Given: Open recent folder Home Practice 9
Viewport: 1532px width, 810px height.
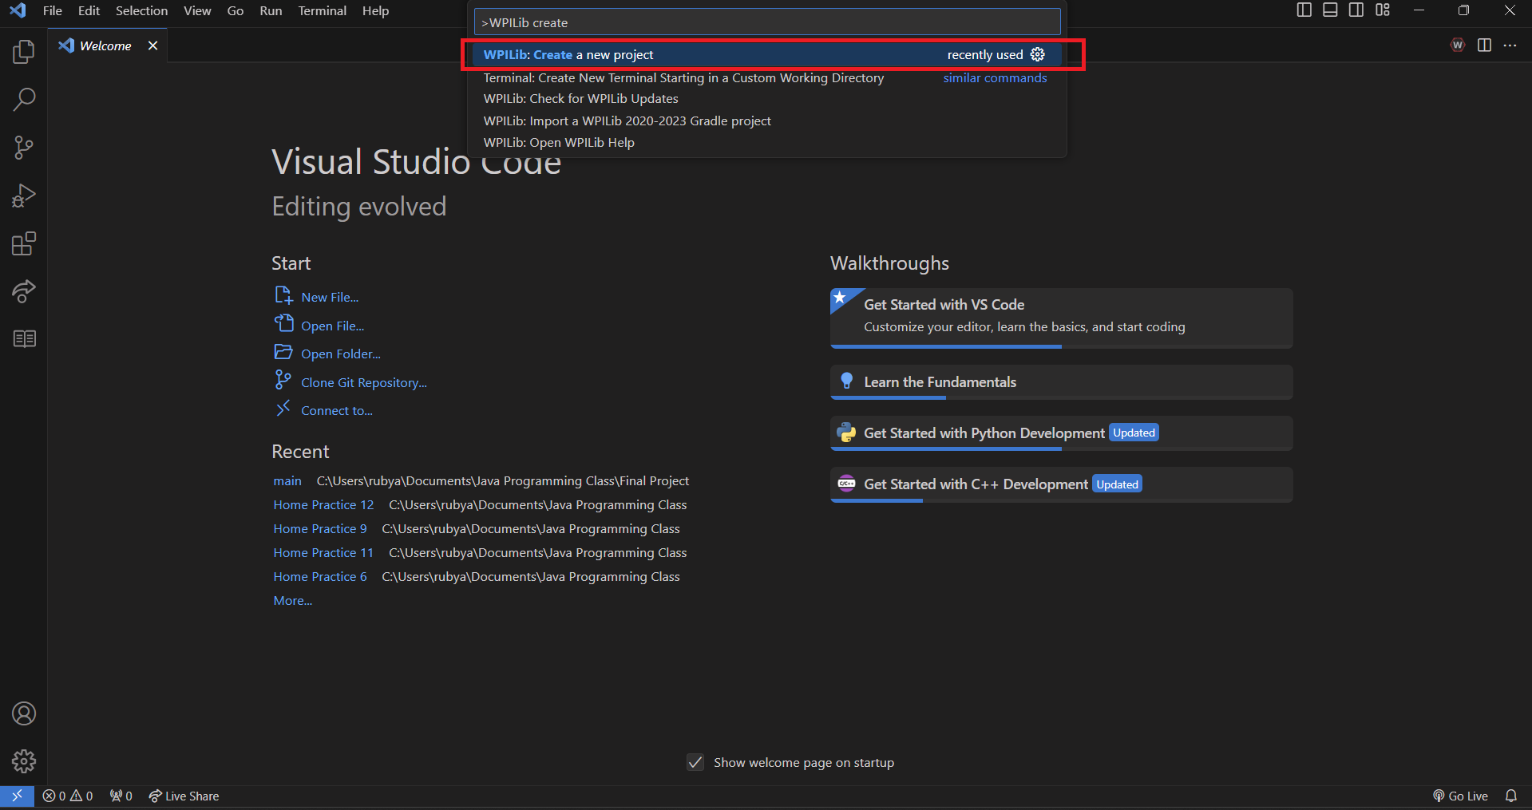Looking at the screenshot, I should click(x=320, y=528).
